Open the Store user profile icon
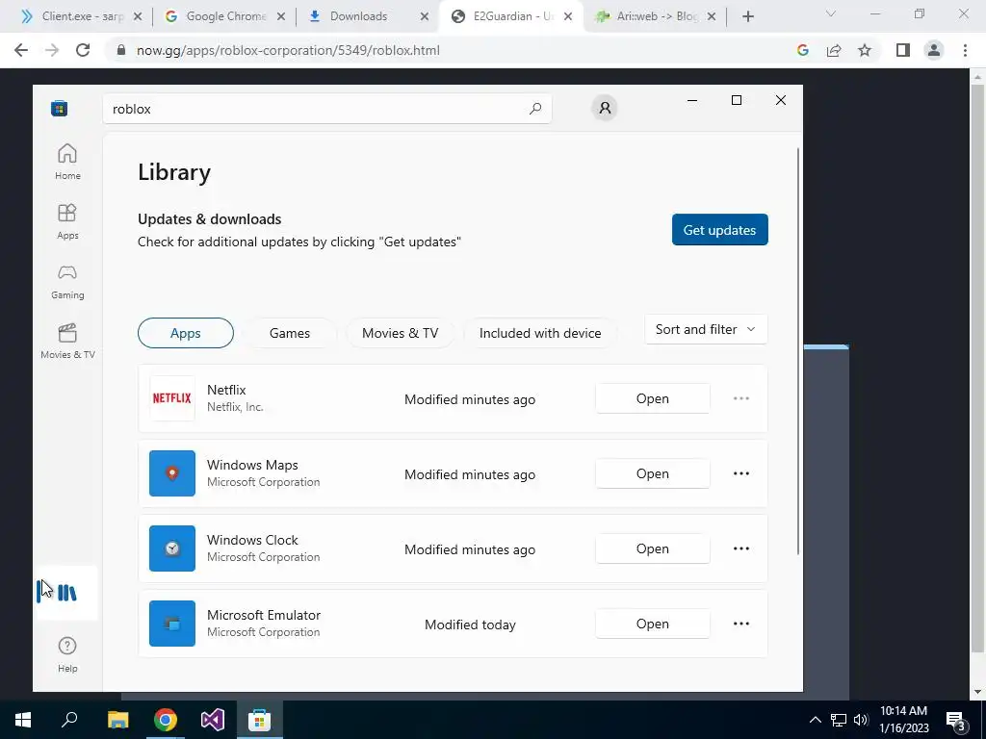986x739 pixels. tap(605, 108)
